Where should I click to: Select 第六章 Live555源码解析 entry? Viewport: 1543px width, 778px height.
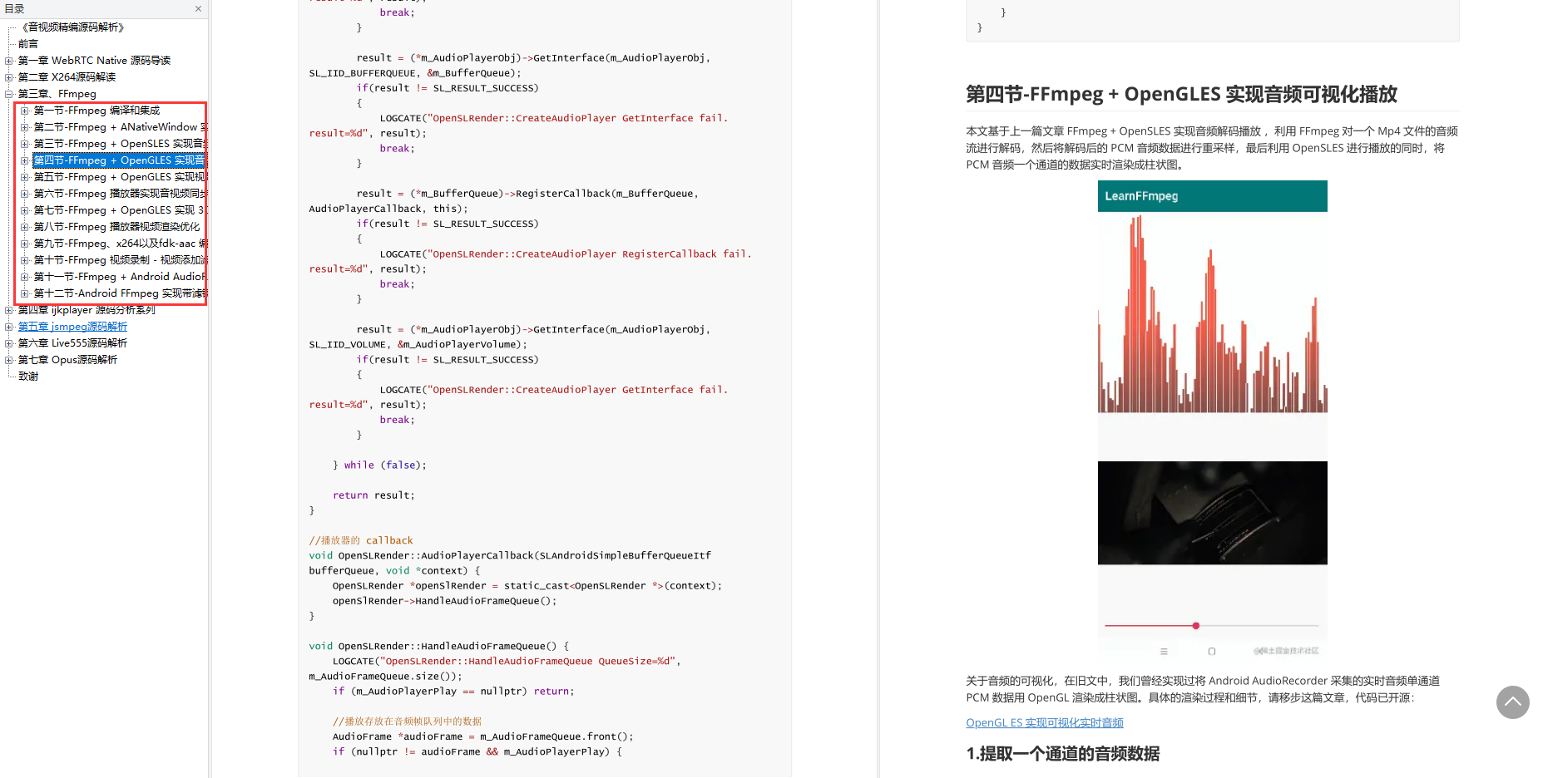(72, 343)
